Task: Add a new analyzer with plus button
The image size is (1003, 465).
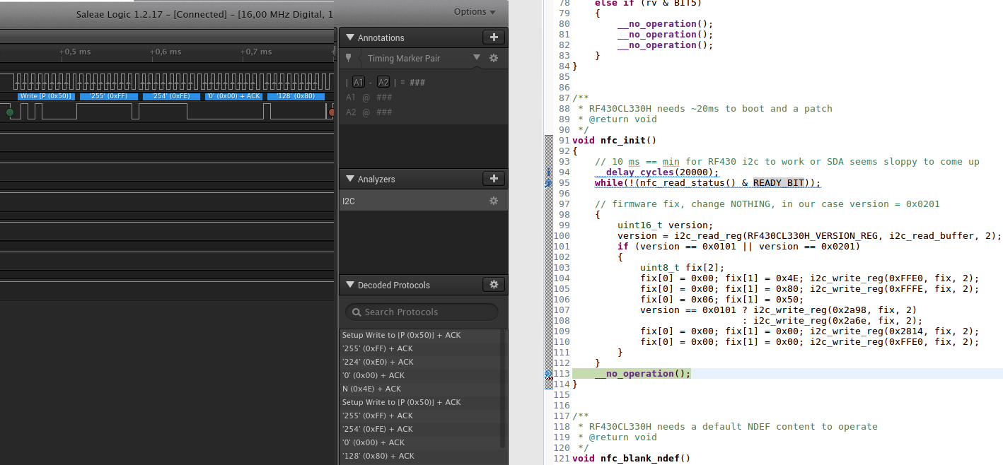Action: pos(494,179)
